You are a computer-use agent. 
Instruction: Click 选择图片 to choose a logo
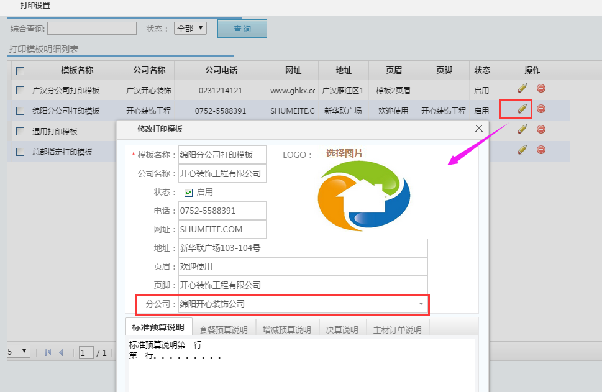click(x=344, y=153)
